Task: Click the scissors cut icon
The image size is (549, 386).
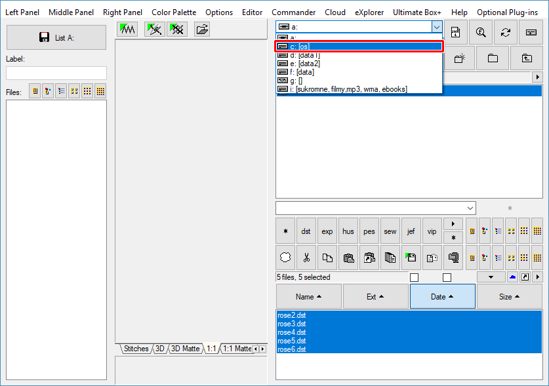Action: pos(306,258)
